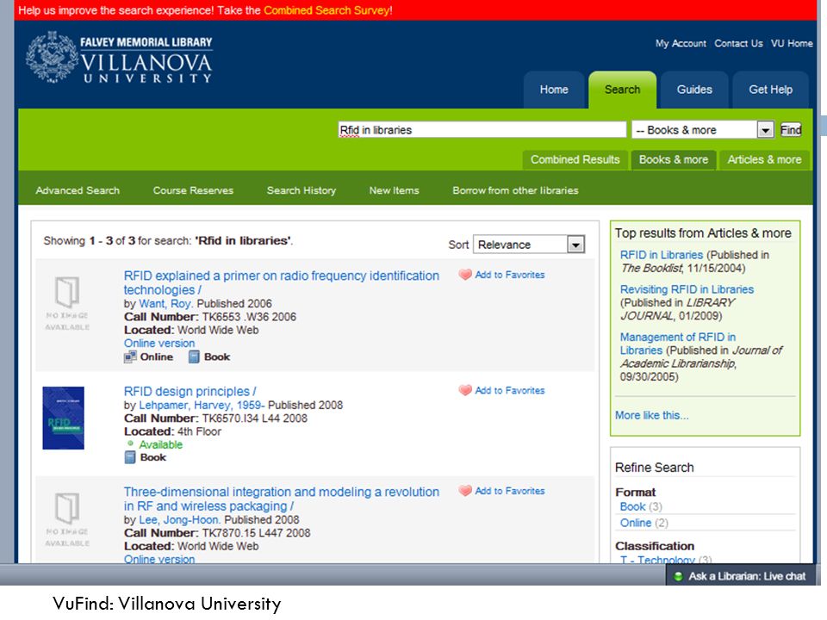Click call number TK7870.15 L447 2008
The image size is (827, 620).
pos(256,533)
